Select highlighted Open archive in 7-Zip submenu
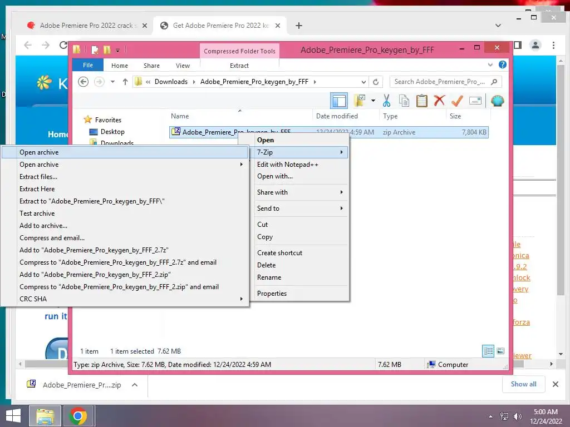 click(x=125, y=152)
